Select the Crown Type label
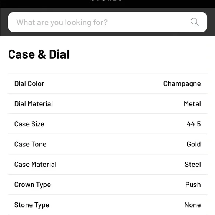Screen dimensions: 215x215 [x=33, y=185]
